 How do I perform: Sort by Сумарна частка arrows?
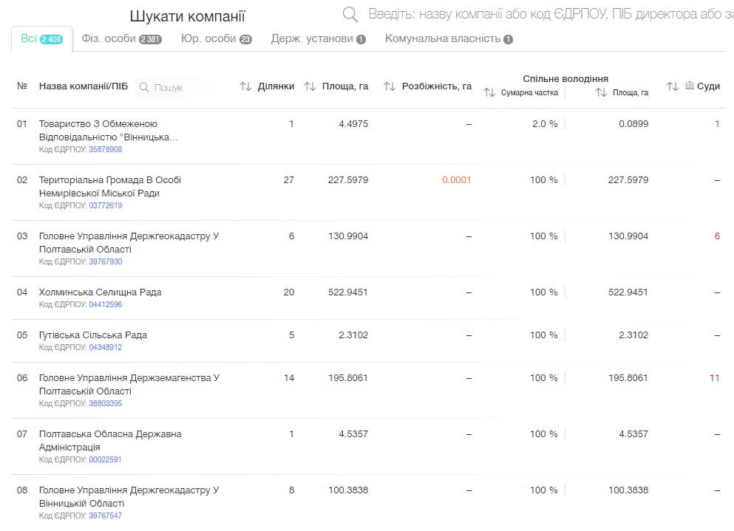tap(489, 93)
